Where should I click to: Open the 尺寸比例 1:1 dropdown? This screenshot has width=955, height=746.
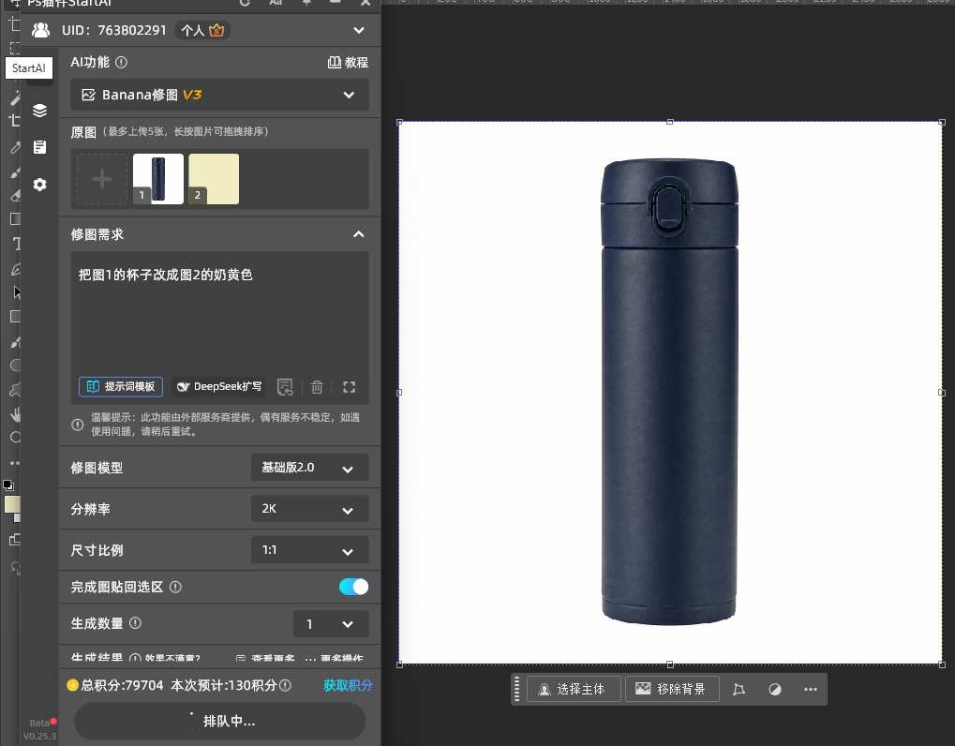pos(310,550)
